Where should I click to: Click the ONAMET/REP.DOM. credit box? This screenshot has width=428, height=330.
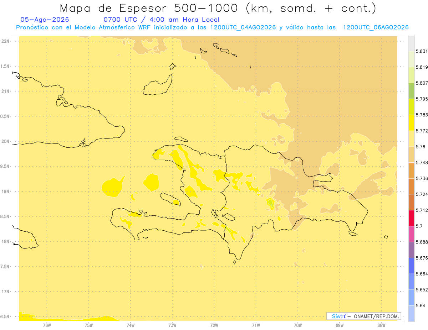click(364, 316)
